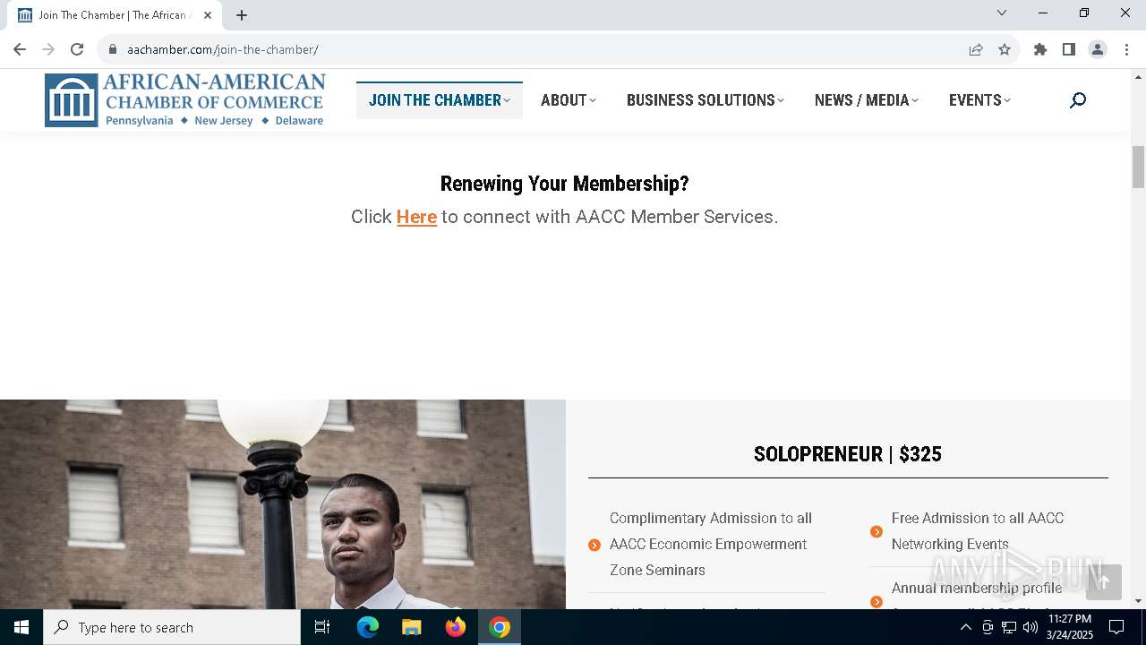Open Task View on the taskbar
Image resolution: width=1146 pixels, height=645 pixels.
point(322,627)
